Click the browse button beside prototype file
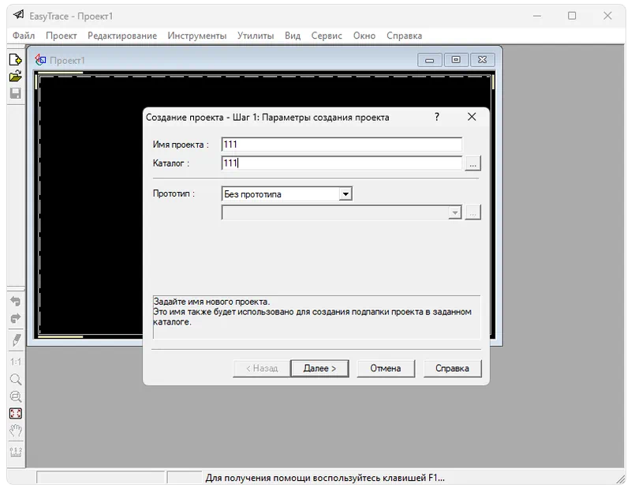This screenshot has width=631, height=488. [472, 212]
